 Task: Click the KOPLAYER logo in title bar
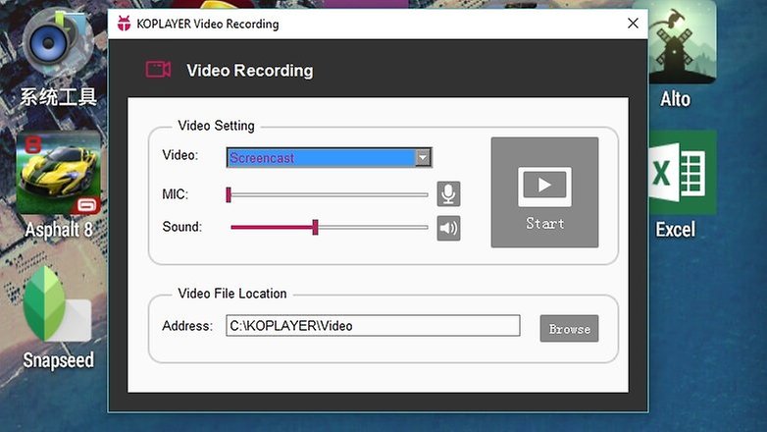pos(124,23)
